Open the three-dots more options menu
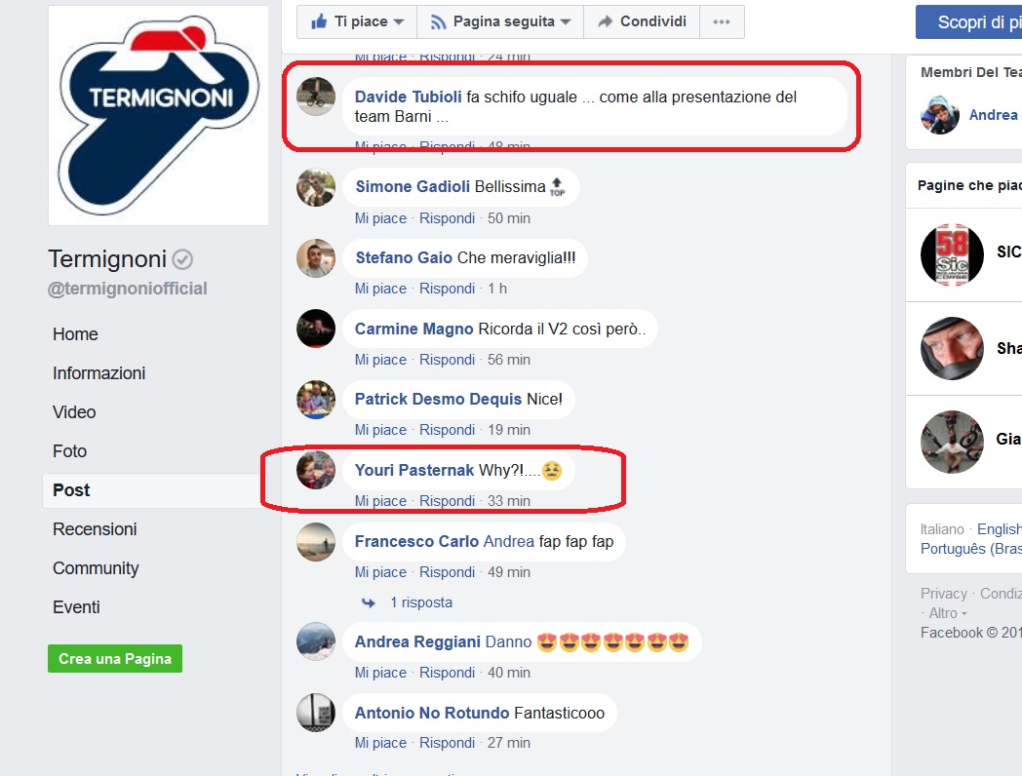The image size is (1022, 776). point(722,22)
